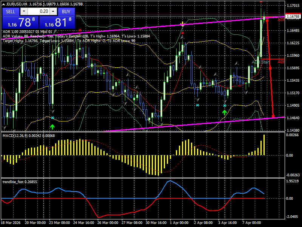The image size is (302, 227).
Task: Select the middle anchor point of the red trendline
Action: tap(270, 68)
